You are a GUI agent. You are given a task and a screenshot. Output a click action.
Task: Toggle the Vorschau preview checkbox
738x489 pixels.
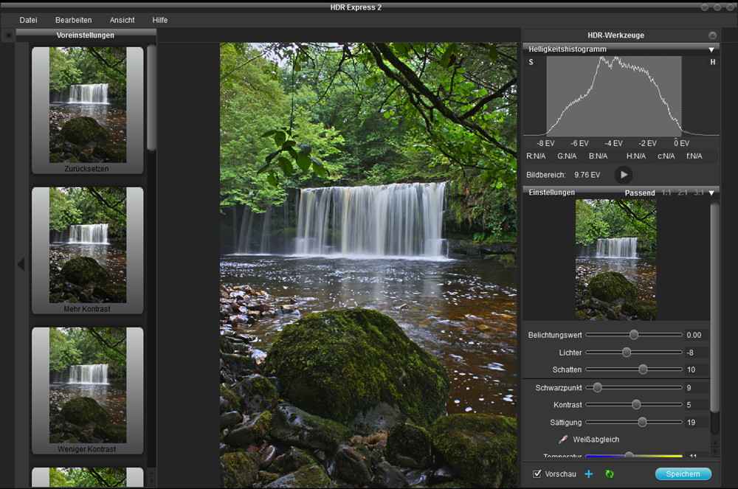tap(537, 474)
